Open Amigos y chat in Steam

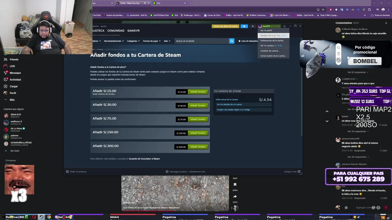(292, 172)
